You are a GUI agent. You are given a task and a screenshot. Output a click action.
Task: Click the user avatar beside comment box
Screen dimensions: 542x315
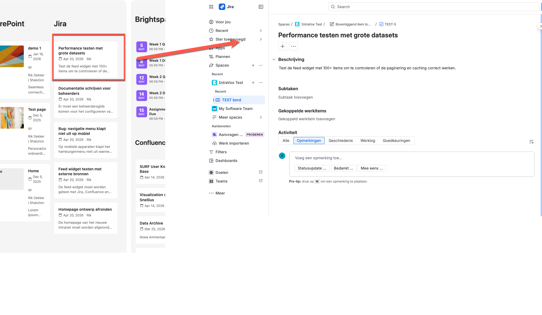[x=282, y=156]
